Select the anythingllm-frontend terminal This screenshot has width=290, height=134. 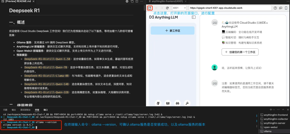[274, 115]
